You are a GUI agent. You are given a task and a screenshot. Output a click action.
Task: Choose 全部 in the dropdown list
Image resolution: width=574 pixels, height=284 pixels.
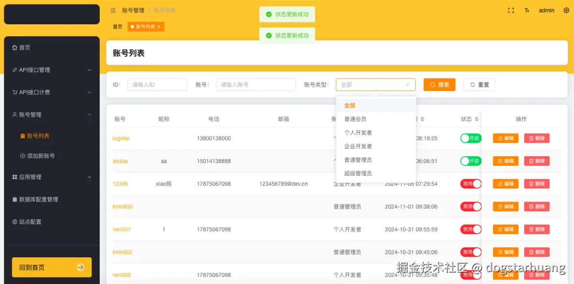point(376,105)
